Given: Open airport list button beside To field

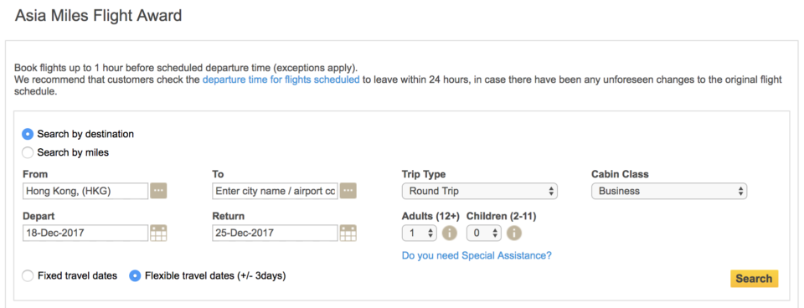Looking at the screenshot, I should click(x=348, y=191).
